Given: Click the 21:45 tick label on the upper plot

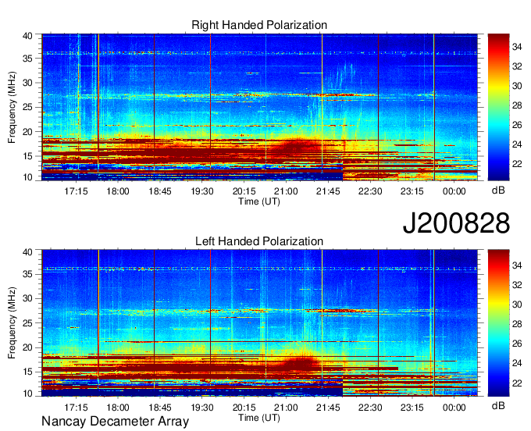Looking at the screenshot, I should [328, 191].
